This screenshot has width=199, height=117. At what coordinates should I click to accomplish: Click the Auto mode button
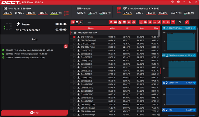(35, 39)
